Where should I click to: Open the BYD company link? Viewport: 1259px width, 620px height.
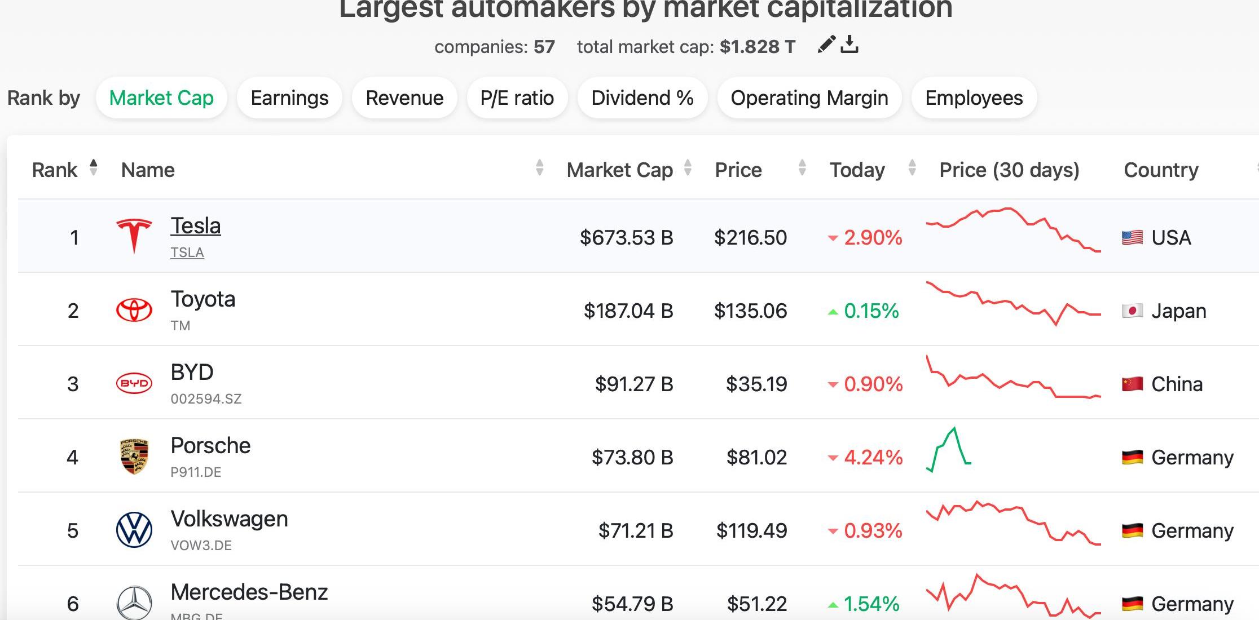[192, 372]
